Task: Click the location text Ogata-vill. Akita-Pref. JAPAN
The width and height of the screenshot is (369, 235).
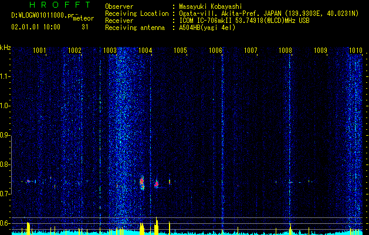Action: click(230, 14)
